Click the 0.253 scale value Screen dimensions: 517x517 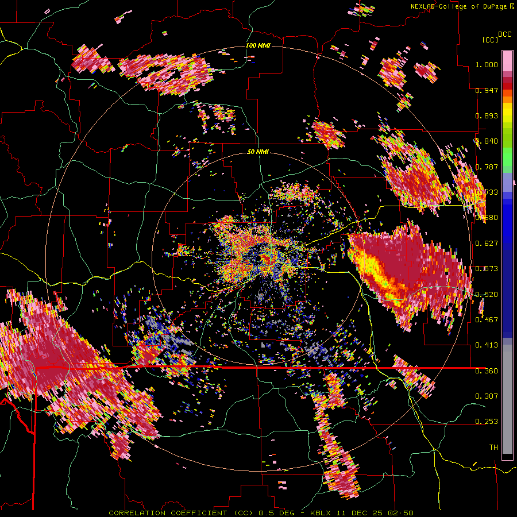tap(487, 422)
